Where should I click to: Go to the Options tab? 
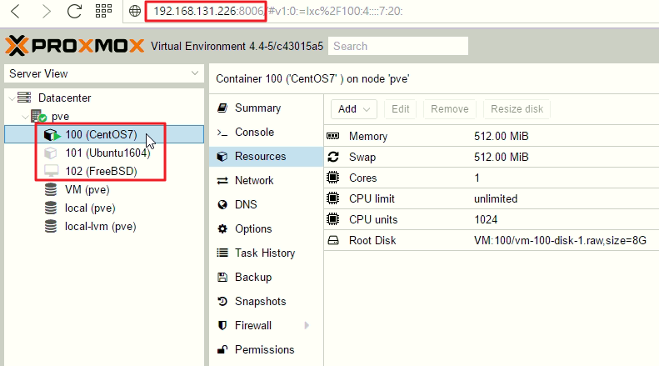266,229
